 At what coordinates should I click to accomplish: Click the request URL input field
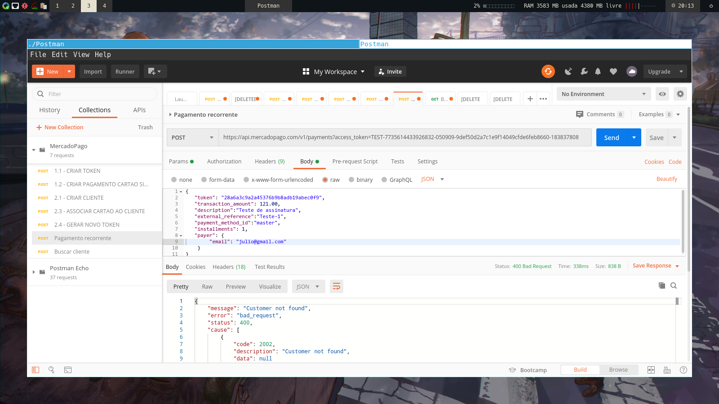coord(405,137)
